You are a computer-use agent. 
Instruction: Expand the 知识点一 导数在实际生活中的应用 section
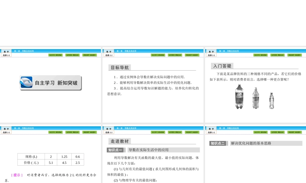coord(153,150)
